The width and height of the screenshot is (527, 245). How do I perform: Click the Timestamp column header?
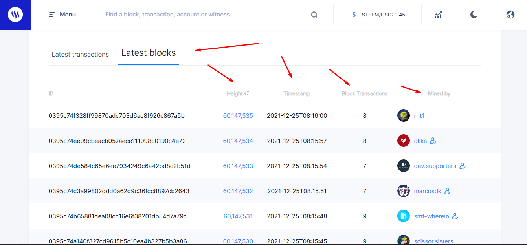(297, 94)
